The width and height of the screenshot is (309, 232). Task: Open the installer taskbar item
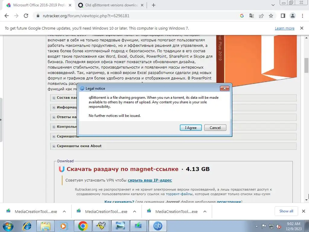point(138,226)
